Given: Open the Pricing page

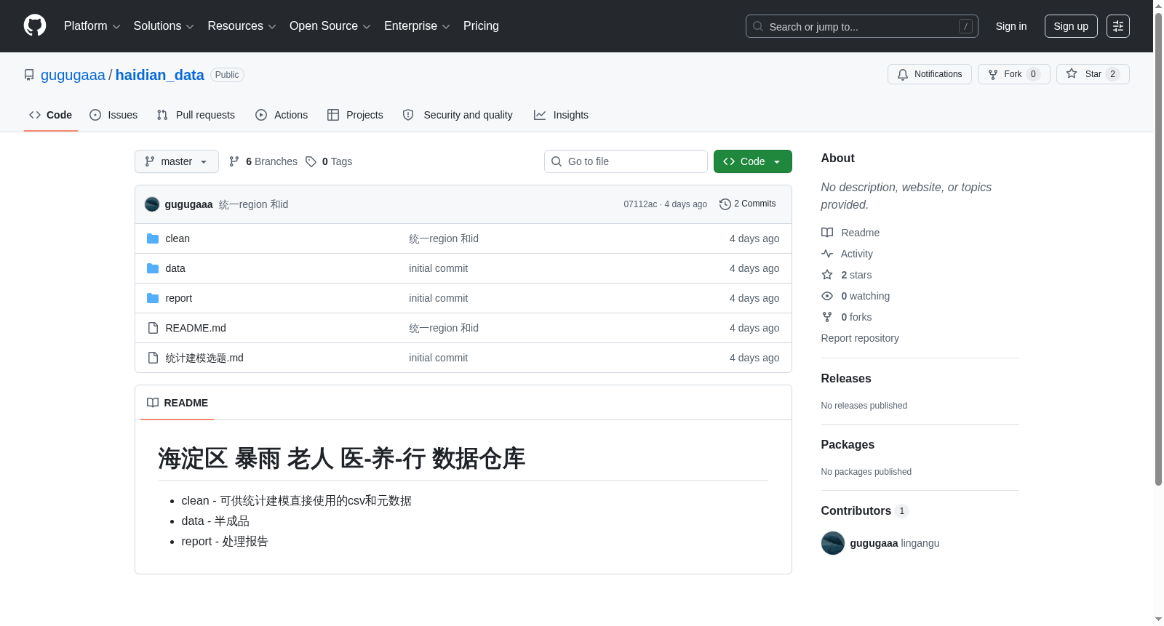Looking at the screenshot, I should [481, 26].
